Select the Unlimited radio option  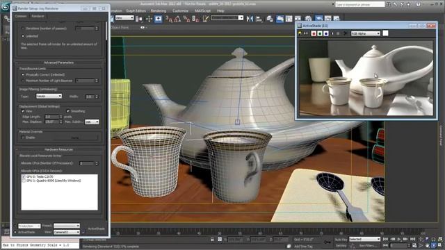[x=23, y=36]
